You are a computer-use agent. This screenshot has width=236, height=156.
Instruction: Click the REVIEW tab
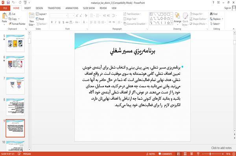pyautogui.click(x=103, y=8)
